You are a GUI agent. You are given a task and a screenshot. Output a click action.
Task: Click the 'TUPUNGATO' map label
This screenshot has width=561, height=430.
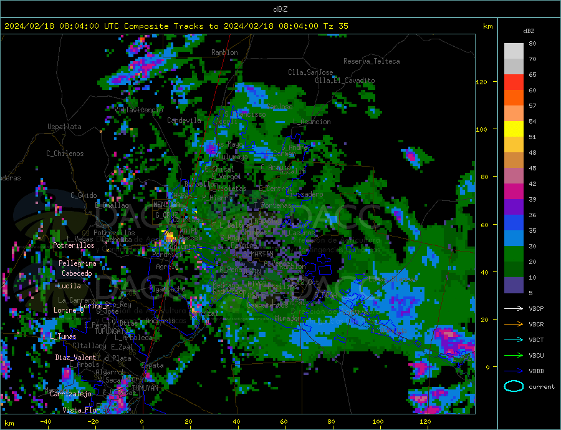coord(111,331)
